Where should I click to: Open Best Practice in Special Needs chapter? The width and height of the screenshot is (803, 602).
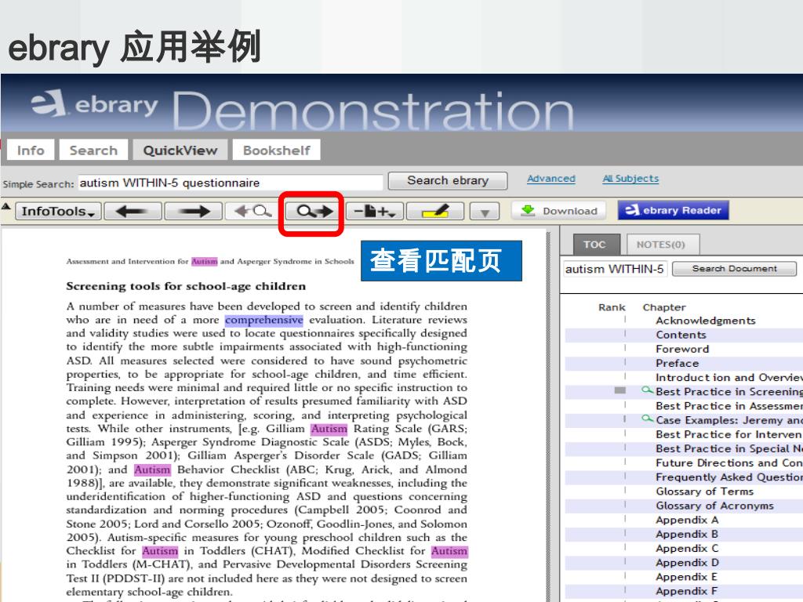[729, 448]
